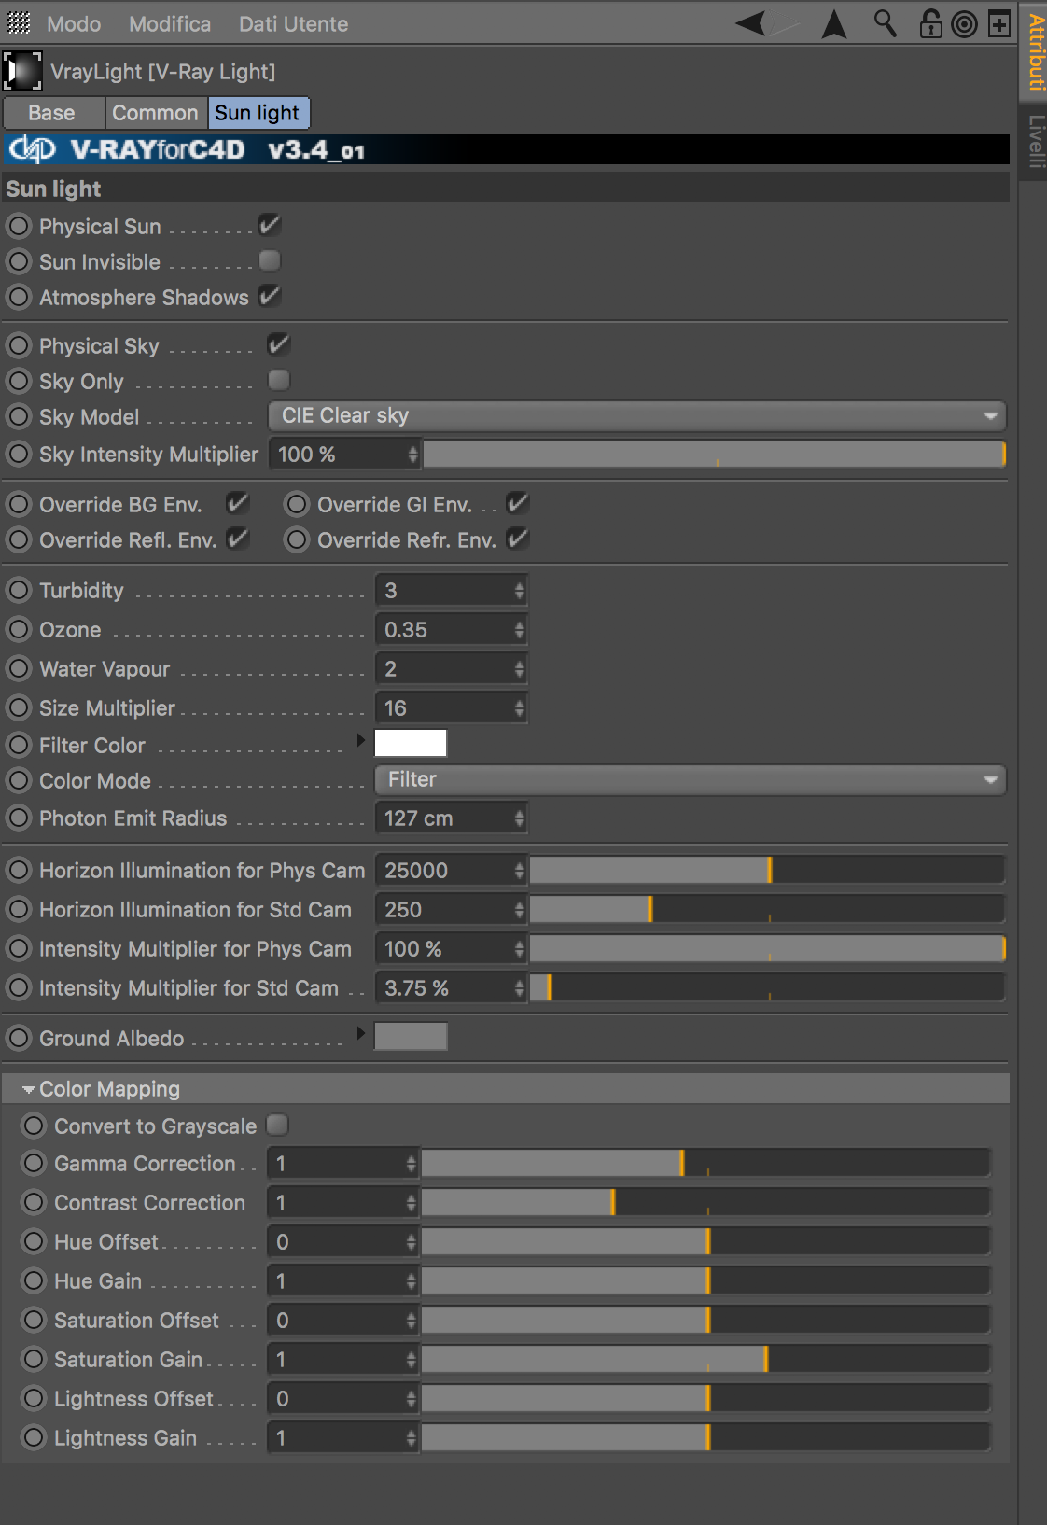This screenshot has width=1047, height=1525.
Task: Switch to the Base tab
Action: pos(52,113)
